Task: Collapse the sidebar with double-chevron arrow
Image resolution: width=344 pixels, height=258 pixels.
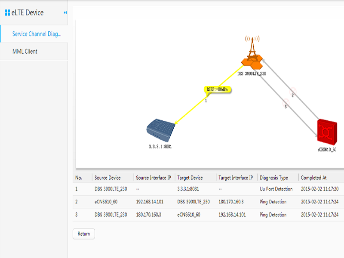Action: coord(65,13)
